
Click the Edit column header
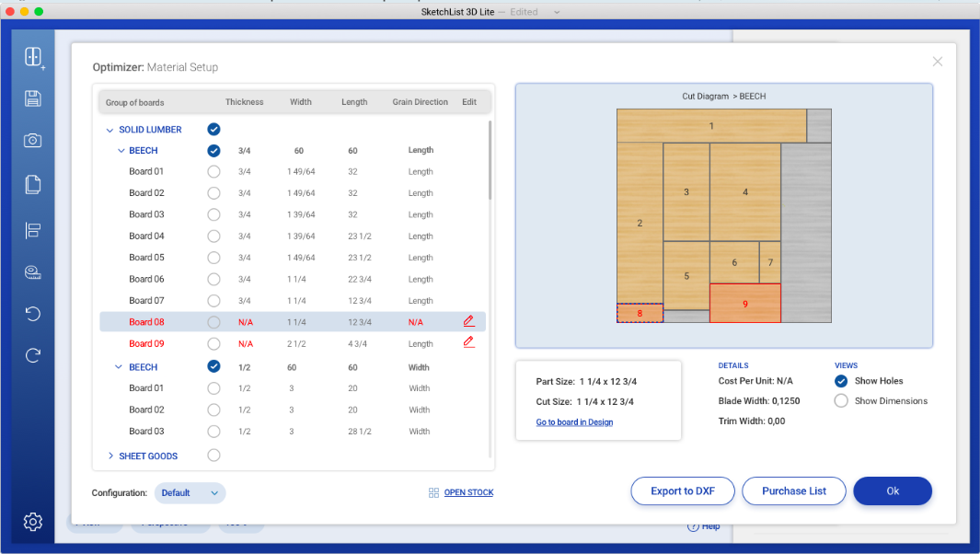(469, 102)
